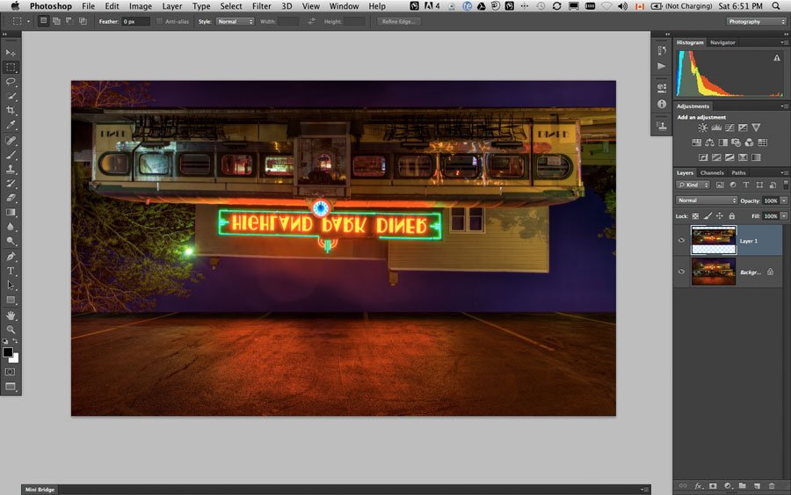This screenshot has width=791, height=495.
Task: Select the Hand tool
Action: [11, 316]
